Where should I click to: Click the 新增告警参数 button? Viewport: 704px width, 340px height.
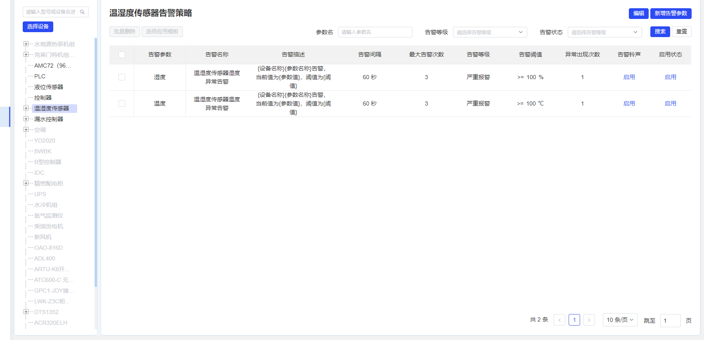[x=671, y=13]
